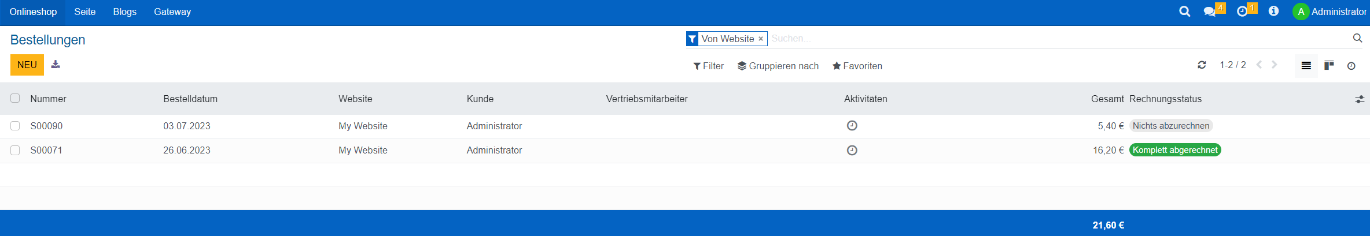Screen dimensions: 1370x236
Task: Open the activities clock notification icon
Action: coord(1242,12)
